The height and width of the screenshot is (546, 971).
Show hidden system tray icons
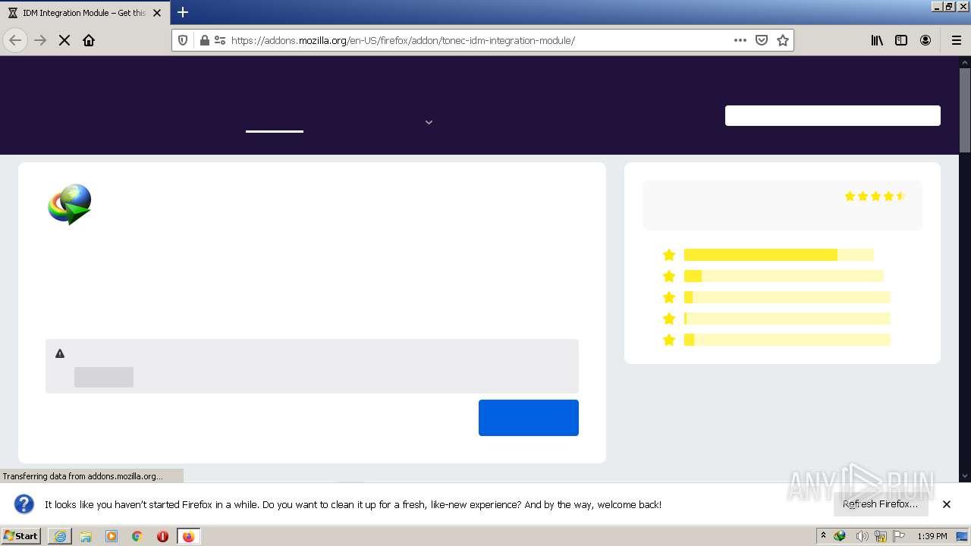click(823, 536)
